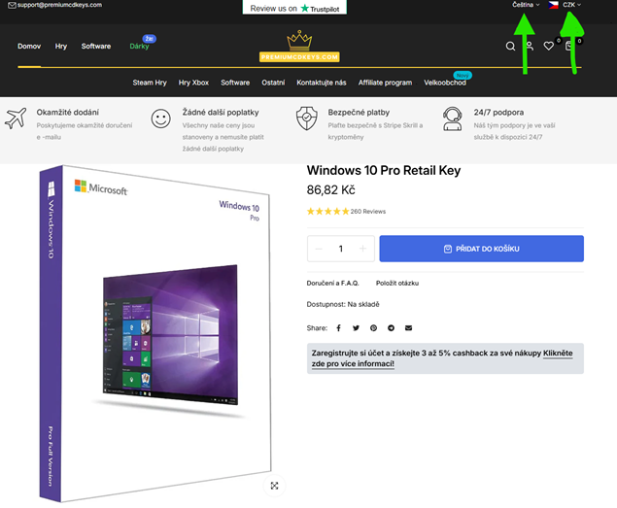The image size is (617, 508).
Task: Click the quantity input field
Action: (x=341, y=249)
